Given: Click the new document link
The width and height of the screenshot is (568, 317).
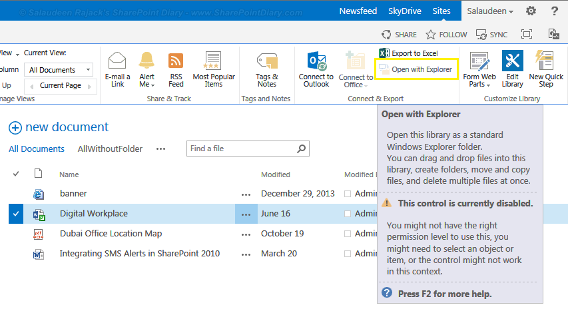Looking at the screenshot, I should point(67,127).
